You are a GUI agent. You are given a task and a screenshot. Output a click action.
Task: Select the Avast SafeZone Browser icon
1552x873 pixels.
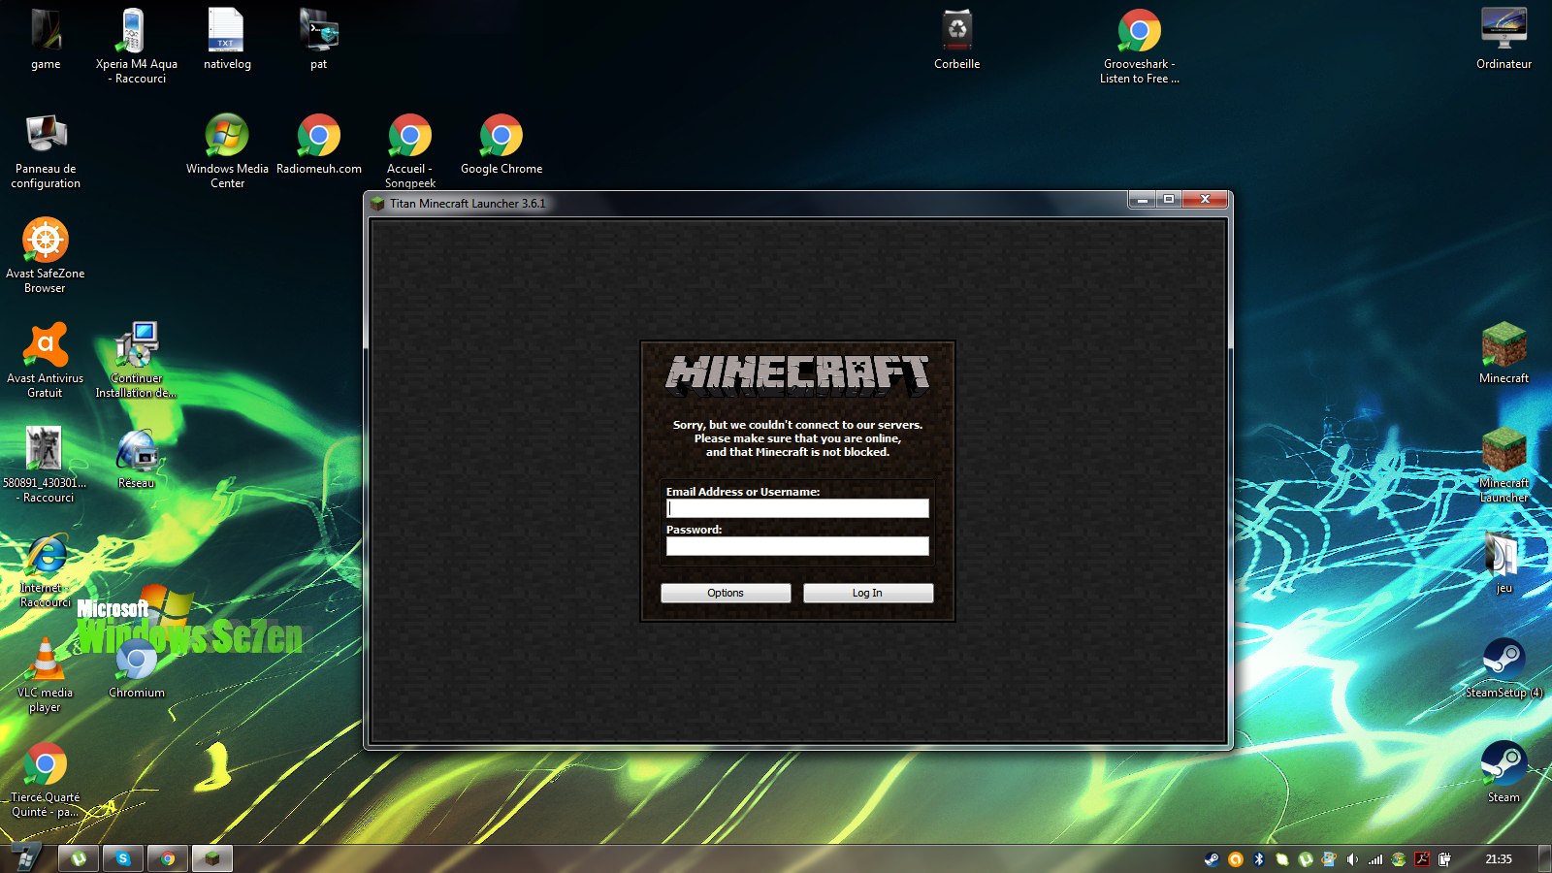46,255
